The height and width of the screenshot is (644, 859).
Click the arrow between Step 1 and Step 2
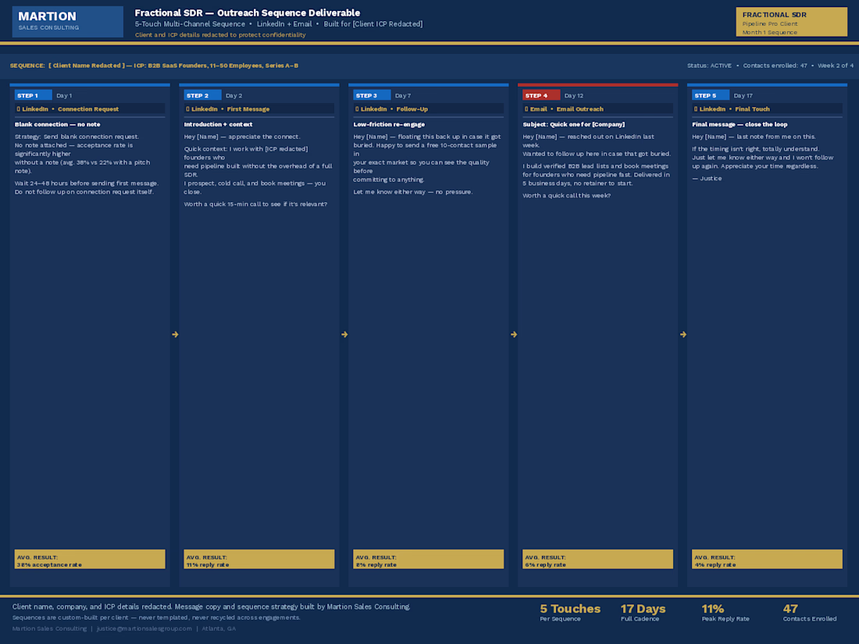click(175, 334)
